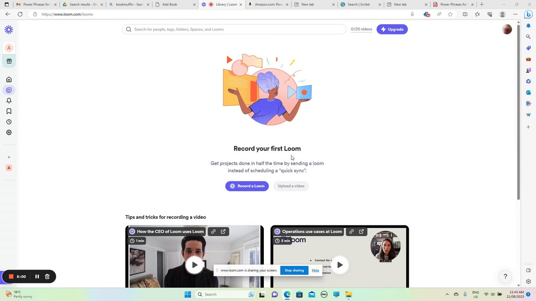Focus the Loom search field
The image size is (536, 301).
(x=234, y=29)
